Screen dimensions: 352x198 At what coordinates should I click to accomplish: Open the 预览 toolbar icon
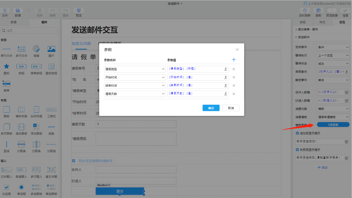tap(79, 11)
